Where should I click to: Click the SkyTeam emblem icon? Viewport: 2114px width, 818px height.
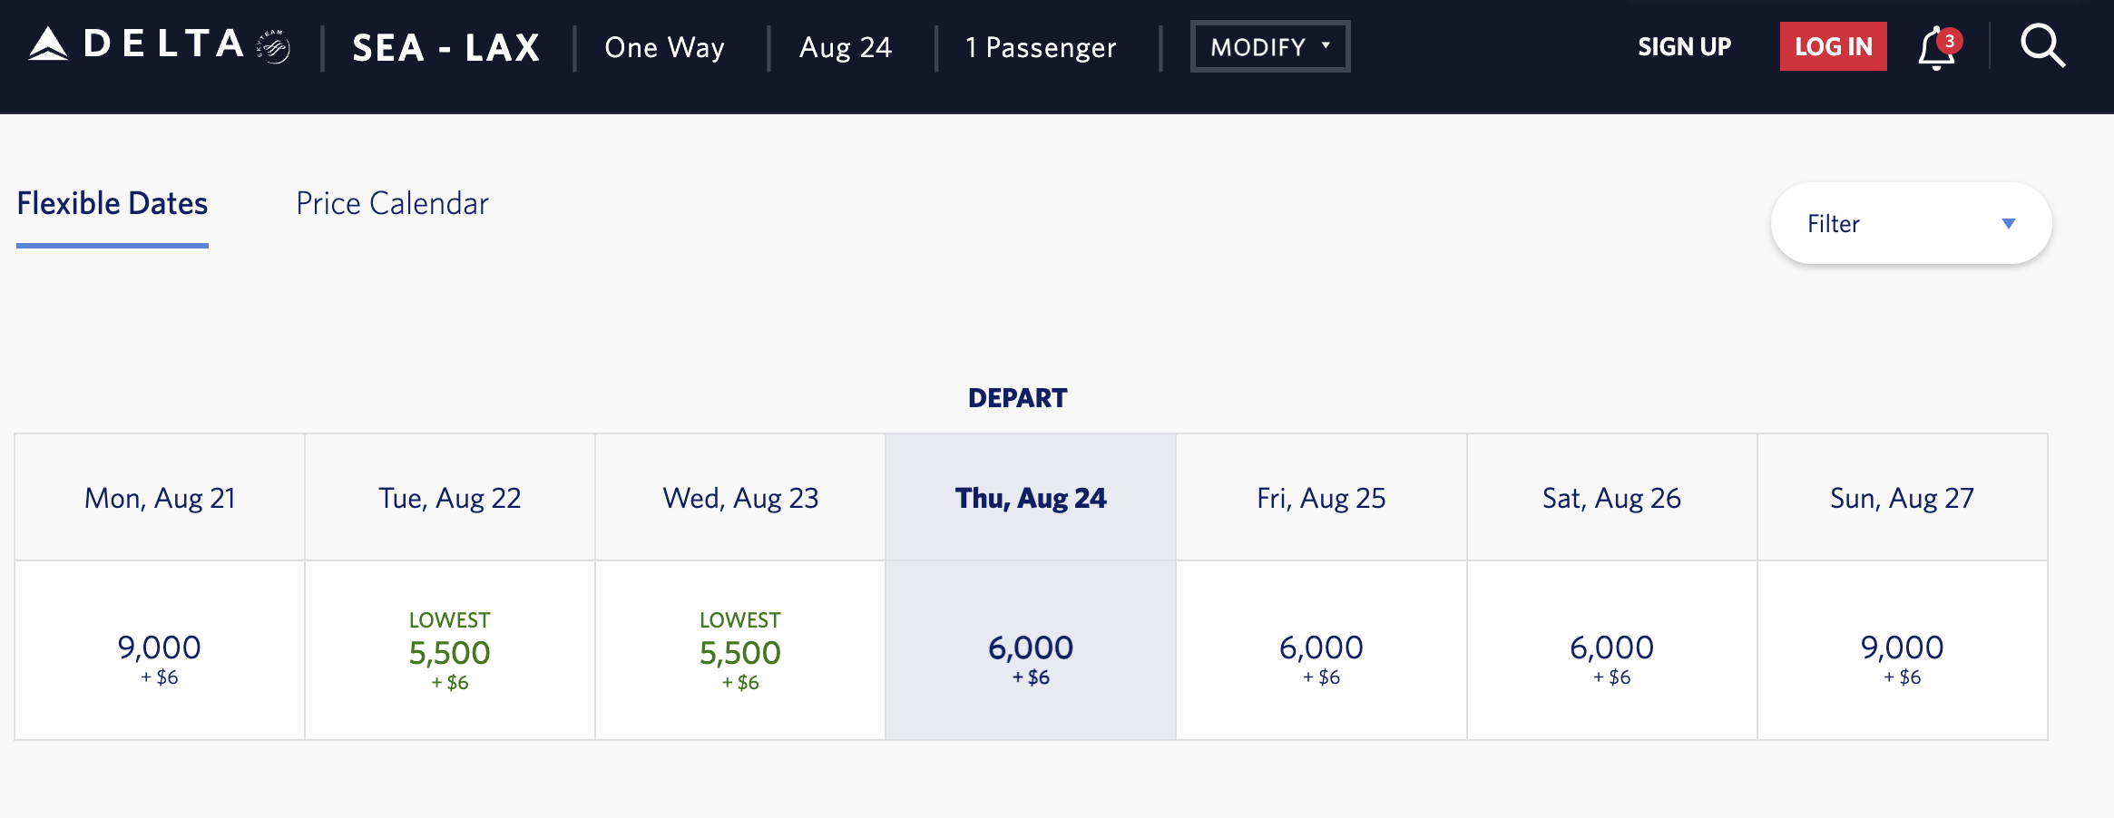[273, 46]
